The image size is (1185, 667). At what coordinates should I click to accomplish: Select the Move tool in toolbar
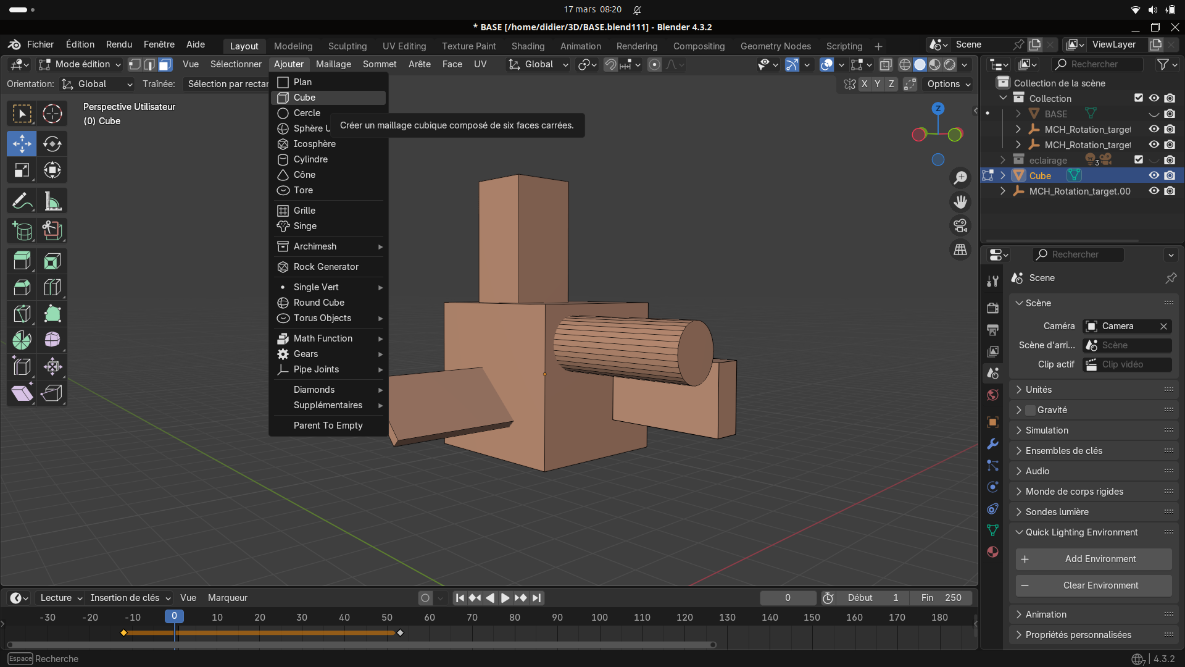(x=22, y=144)
